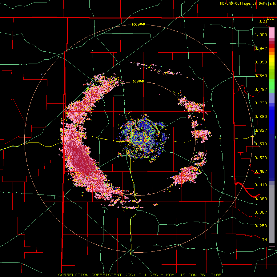Select the 0.307 scale value
The height and width of the screenshot is (277, 277).
coord(261,212)
